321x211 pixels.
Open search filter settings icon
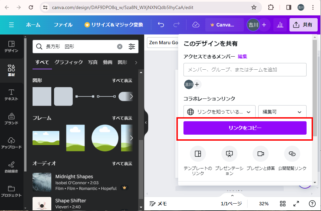click(x=132, y=47)
